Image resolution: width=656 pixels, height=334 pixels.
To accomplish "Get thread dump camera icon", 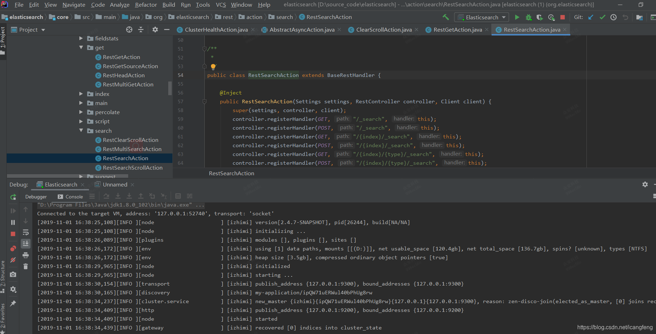I will point(13,275).
